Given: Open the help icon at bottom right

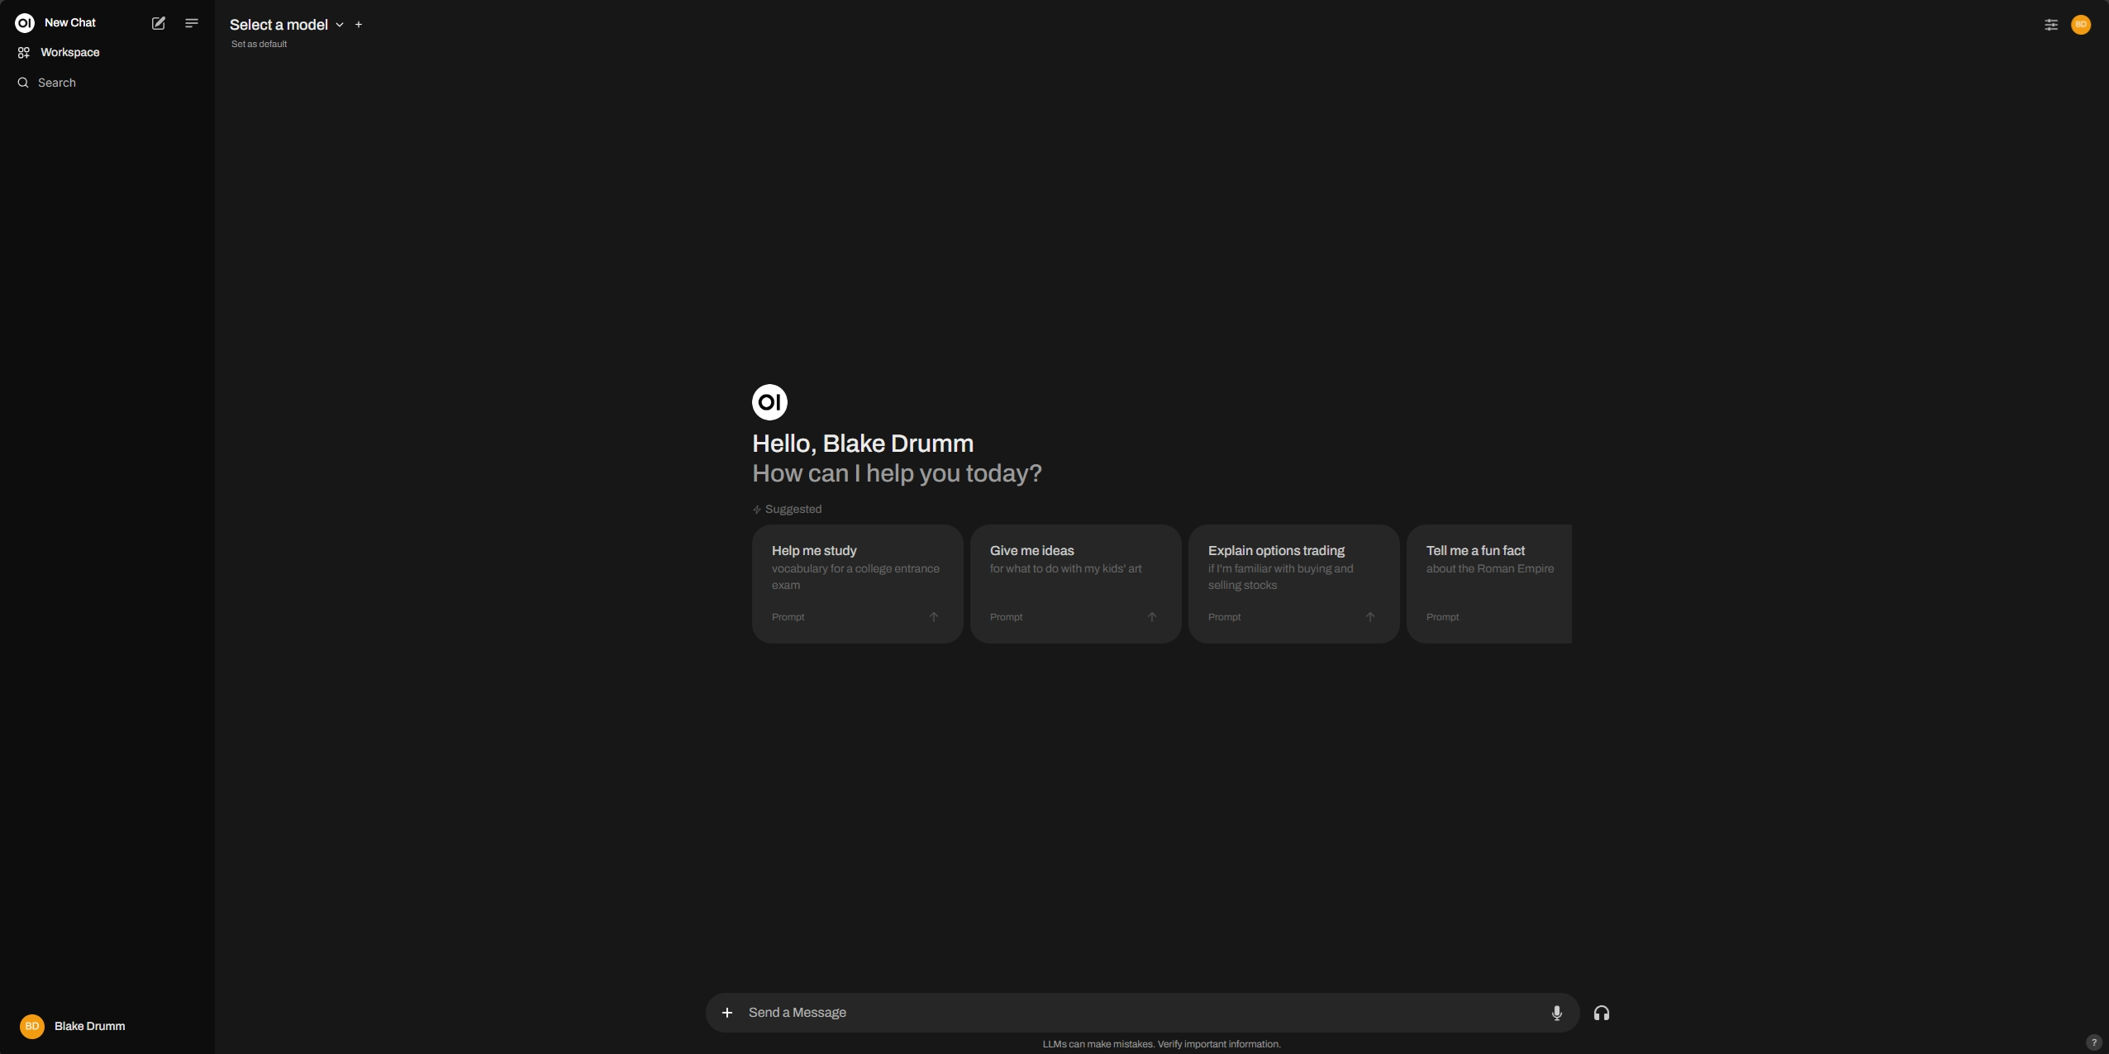Looking at the screenshot, I should tap(2093, 1042).
